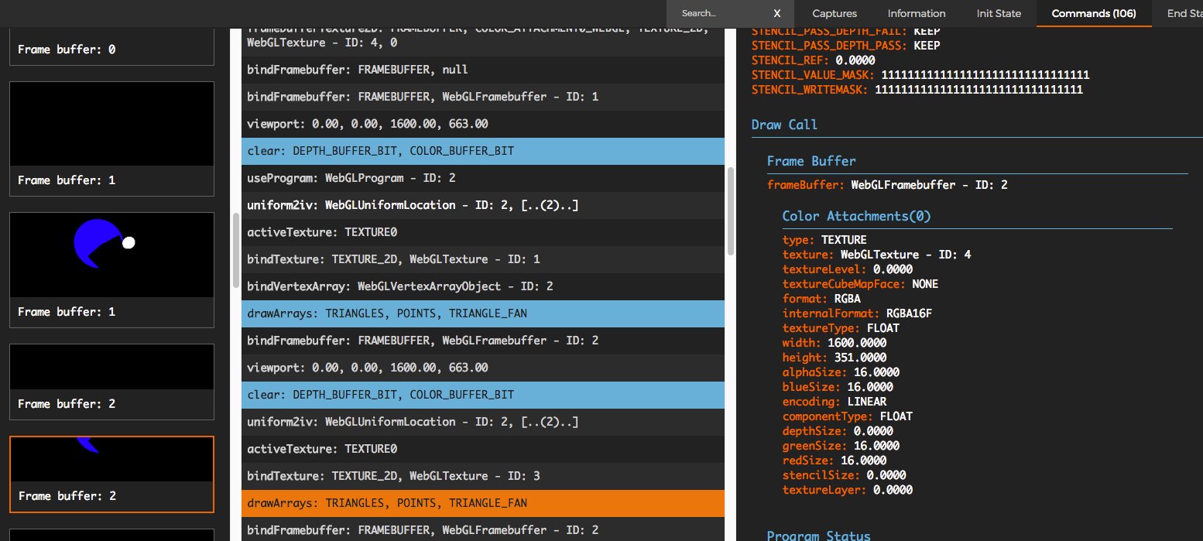The height and width of the screenshot is (541, 1203).
Task: Focus the Search input field
Action: (722, 13)
